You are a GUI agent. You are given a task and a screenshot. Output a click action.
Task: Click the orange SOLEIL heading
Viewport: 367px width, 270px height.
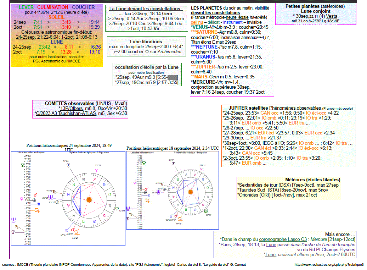click(x=56, y=17)
